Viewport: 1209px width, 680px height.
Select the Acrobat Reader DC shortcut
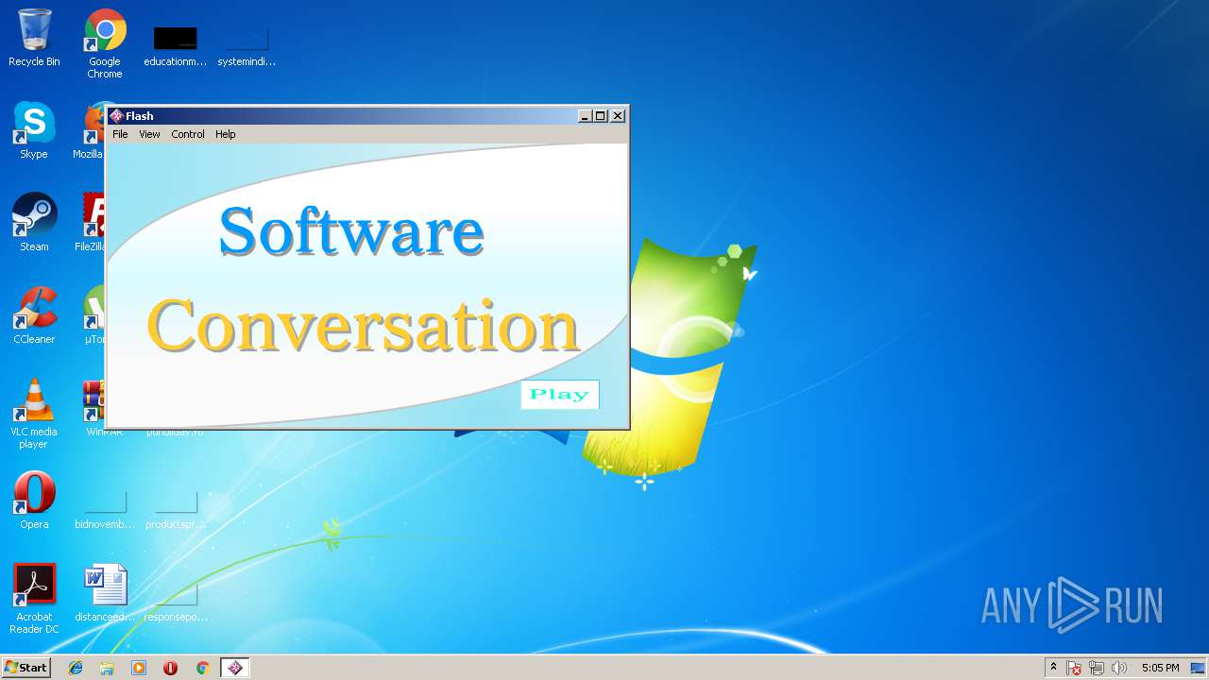pyautogui.click(x=34, y=599)
